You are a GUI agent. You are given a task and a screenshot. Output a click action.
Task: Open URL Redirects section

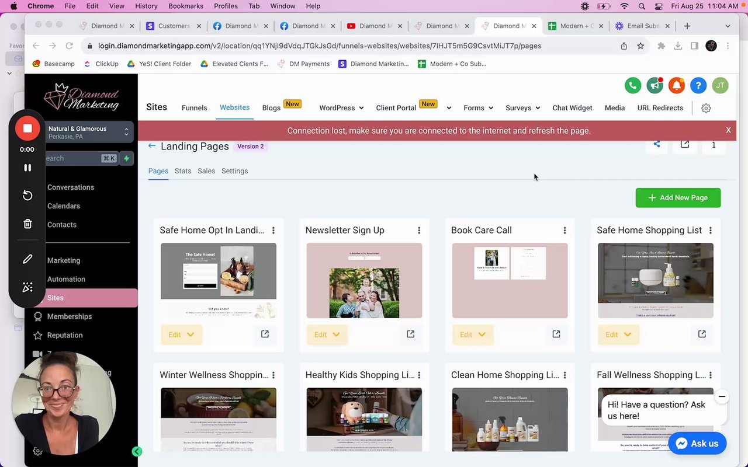tap(660, 108)
